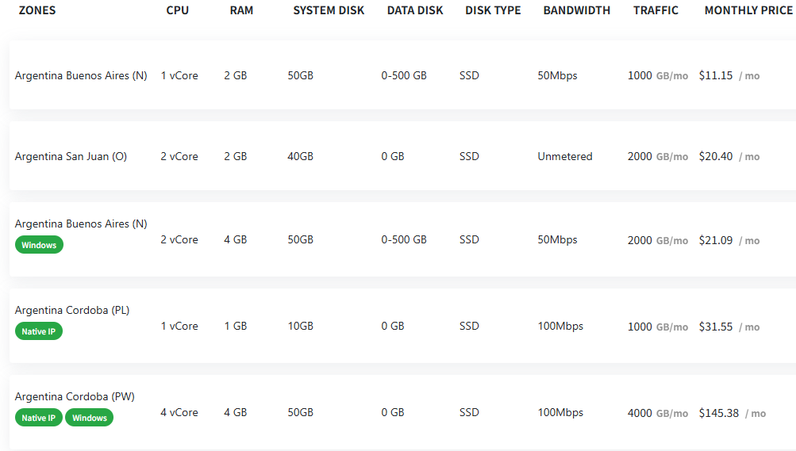Image resolution: width=796 pixels, height=451 pixels.
Task: Pick the $145.38 / mo Cordoba (PW) price
Action: point(732,413)
